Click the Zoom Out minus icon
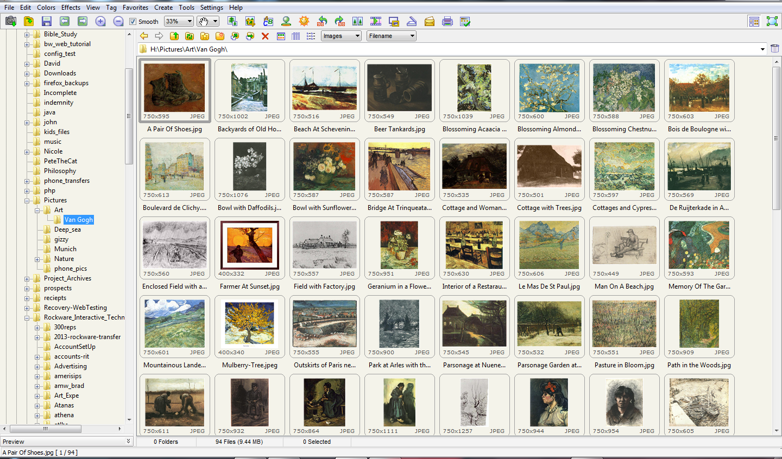 click(118, 21)
